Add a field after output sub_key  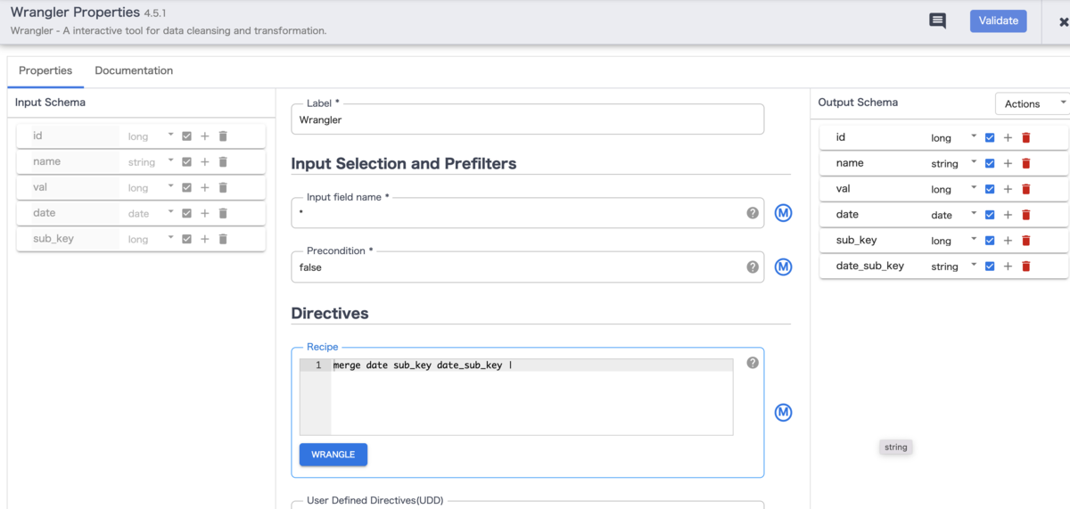pos(1008,241)
